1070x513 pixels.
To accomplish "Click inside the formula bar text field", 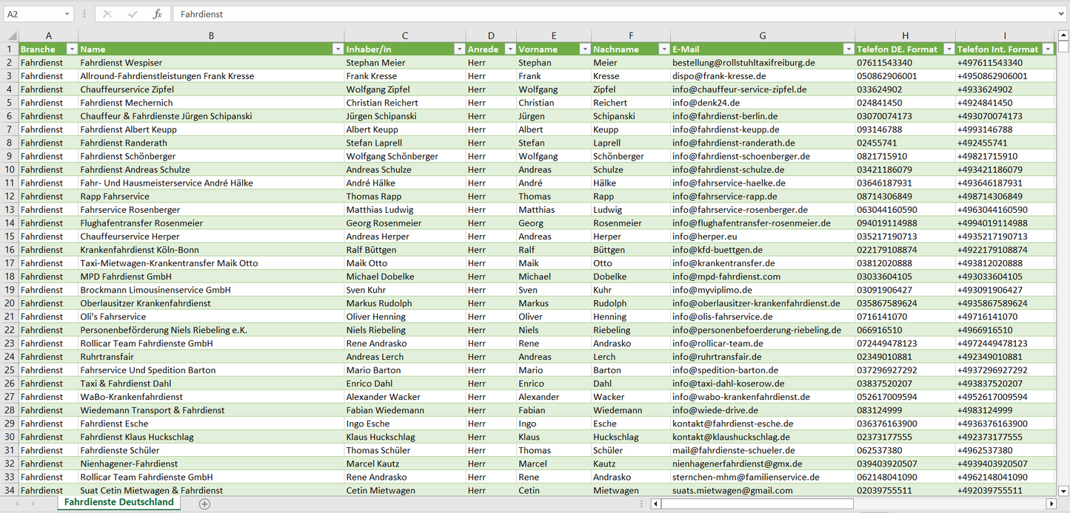I will 592,14.
